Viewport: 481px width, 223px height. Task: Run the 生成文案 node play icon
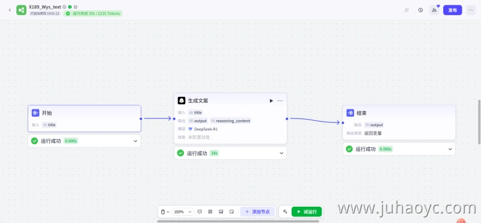[271, 100]
